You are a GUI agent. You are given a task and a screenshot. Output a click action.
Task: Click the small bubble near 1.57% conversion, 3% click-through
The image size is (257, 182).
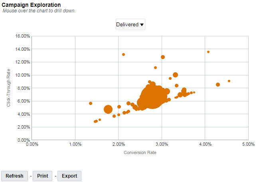(x=100, y=120)
